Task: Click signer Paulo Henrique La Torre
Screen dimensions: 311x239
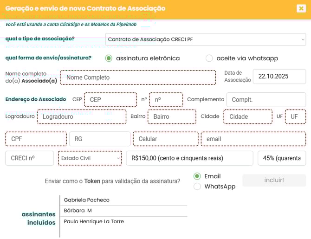Action: pos(94,221)
